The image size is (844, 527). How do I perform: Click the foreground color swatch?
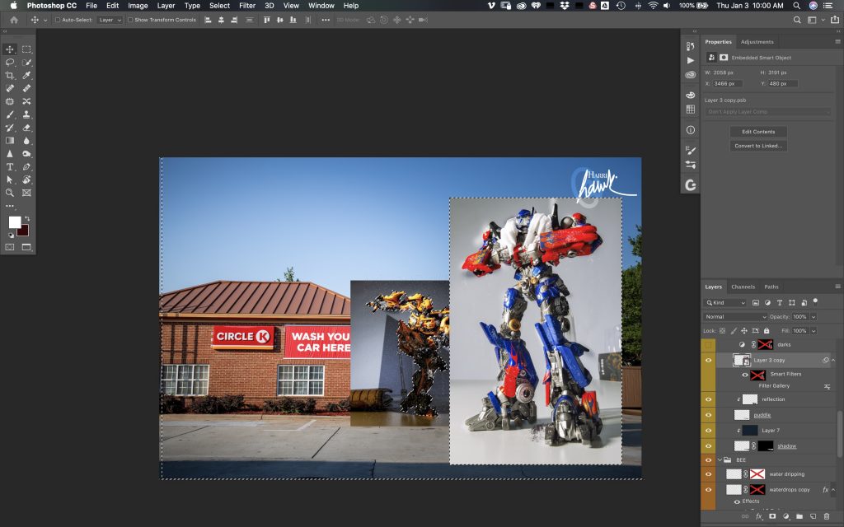(15, 222)
